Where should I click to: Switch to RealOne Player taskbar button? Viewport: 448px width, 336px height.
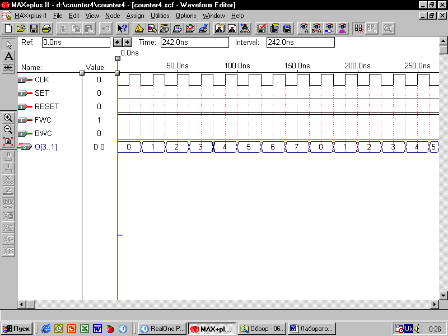pyautogui.click(x=162, y=329)
